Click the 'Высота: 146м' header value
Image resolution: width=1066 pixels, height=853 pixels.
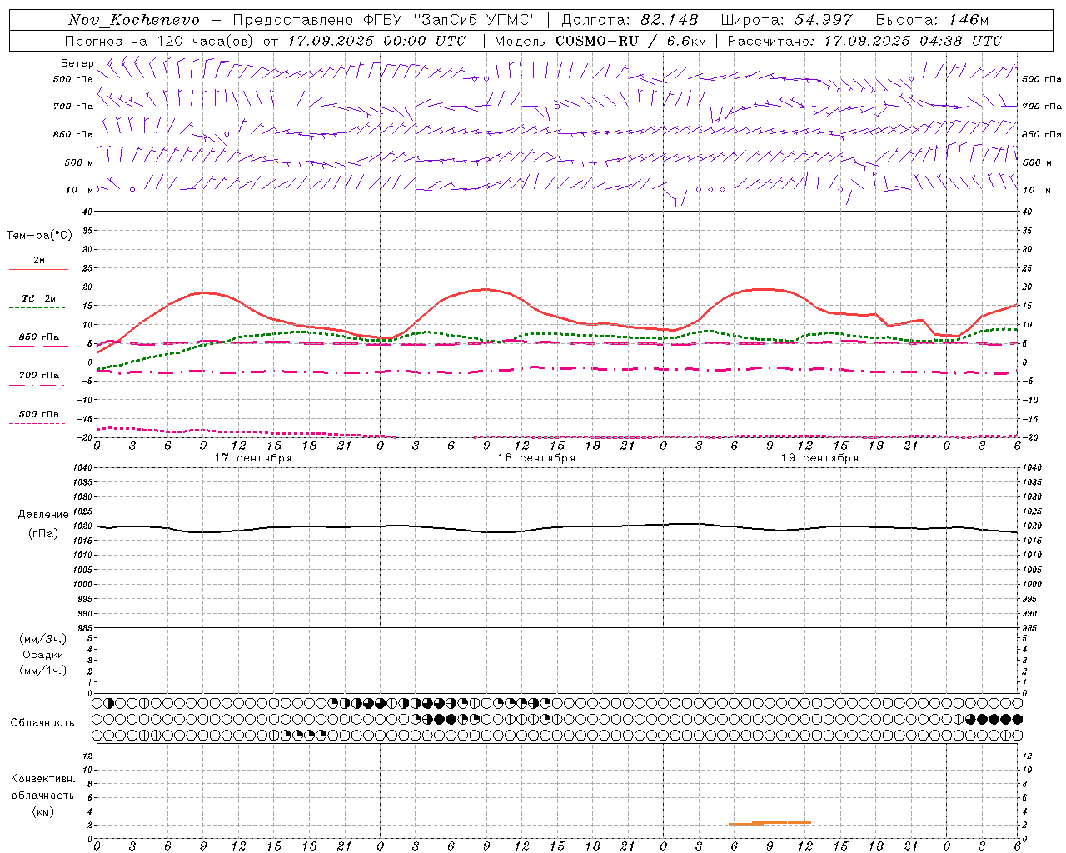[932, 20]
